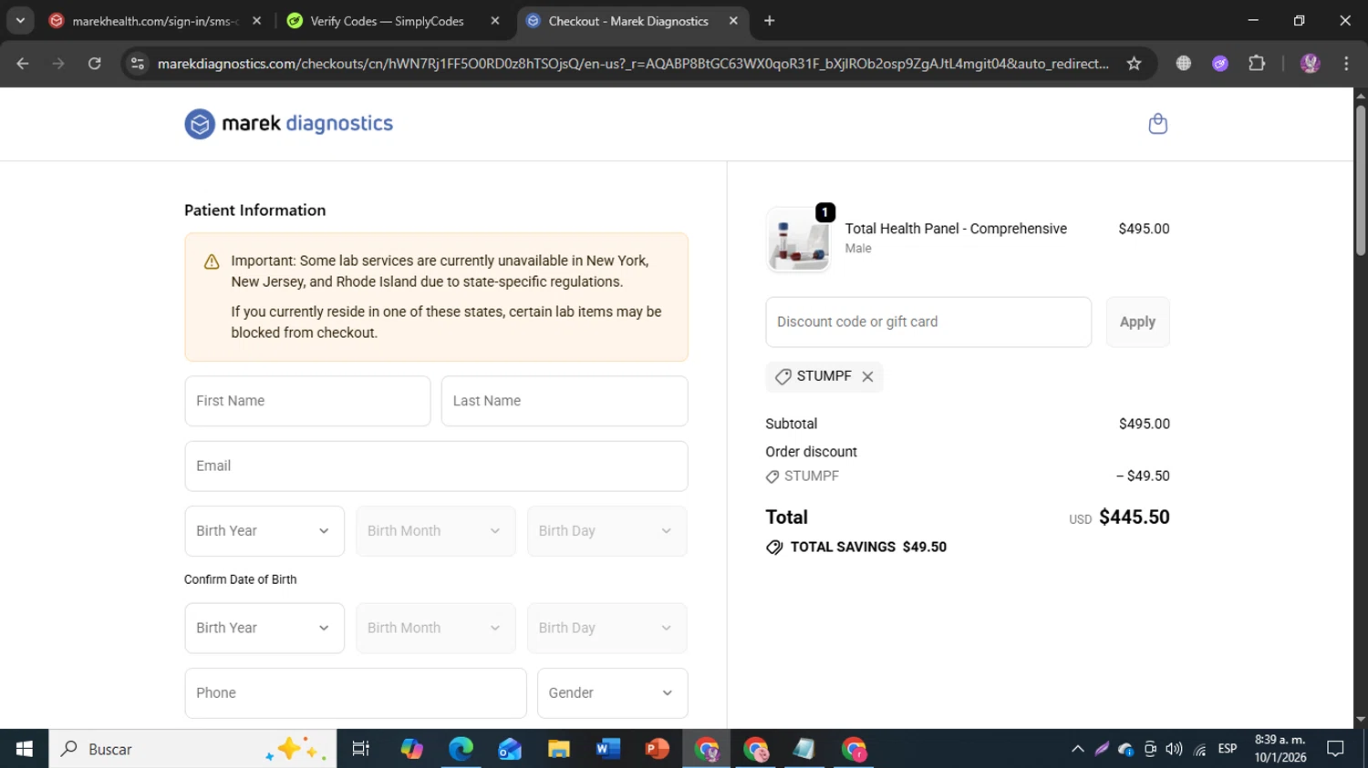Close the Checkout tab

733,20
